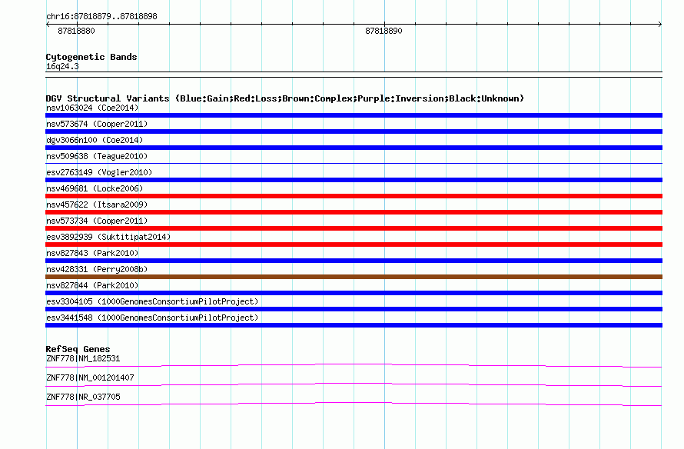Click esv3441548 1000Genomes label
Viewport: 684px width, 449px height.
pyautogui.click(x=152, y=318)
